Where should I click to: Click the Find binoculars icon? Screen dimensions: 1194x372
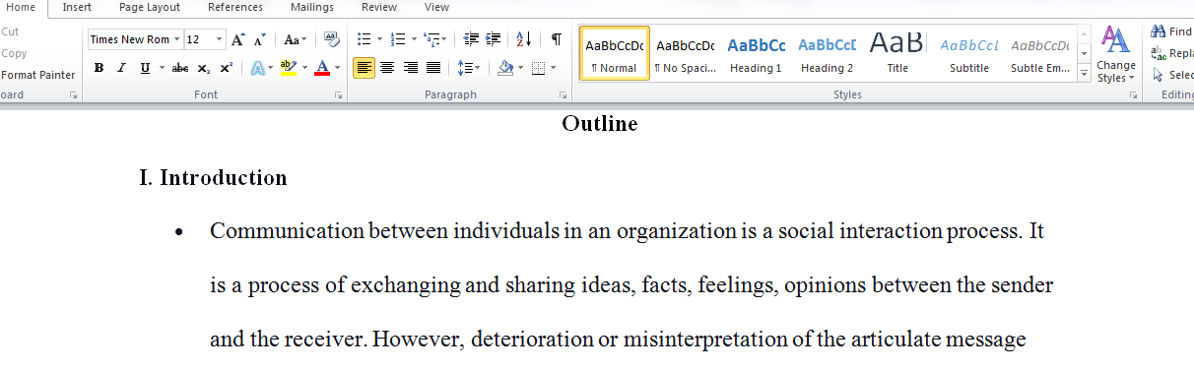click(1158, 31)
